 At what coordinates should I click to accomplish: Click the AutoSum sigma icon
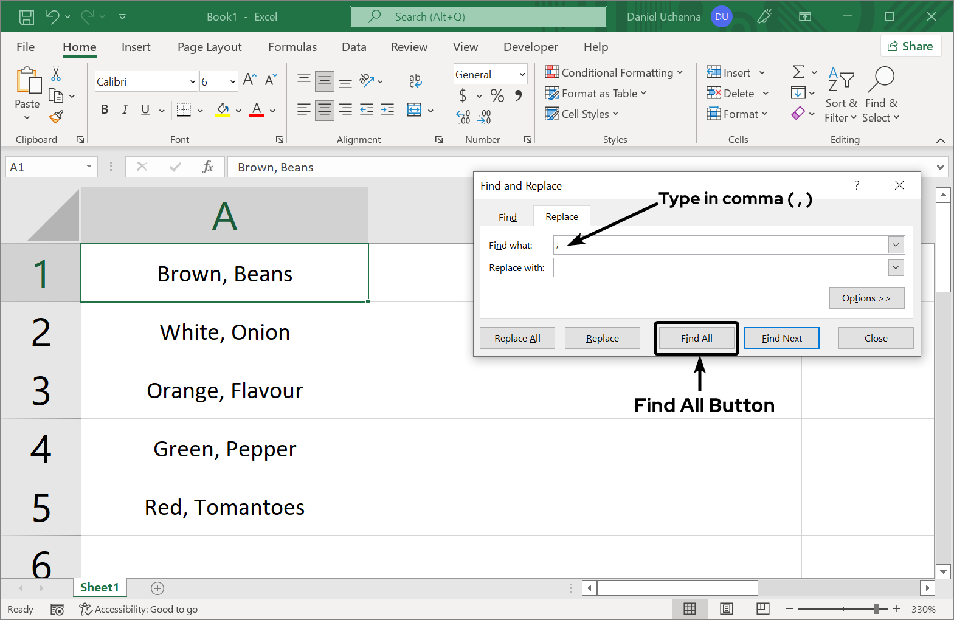(798, 72)
